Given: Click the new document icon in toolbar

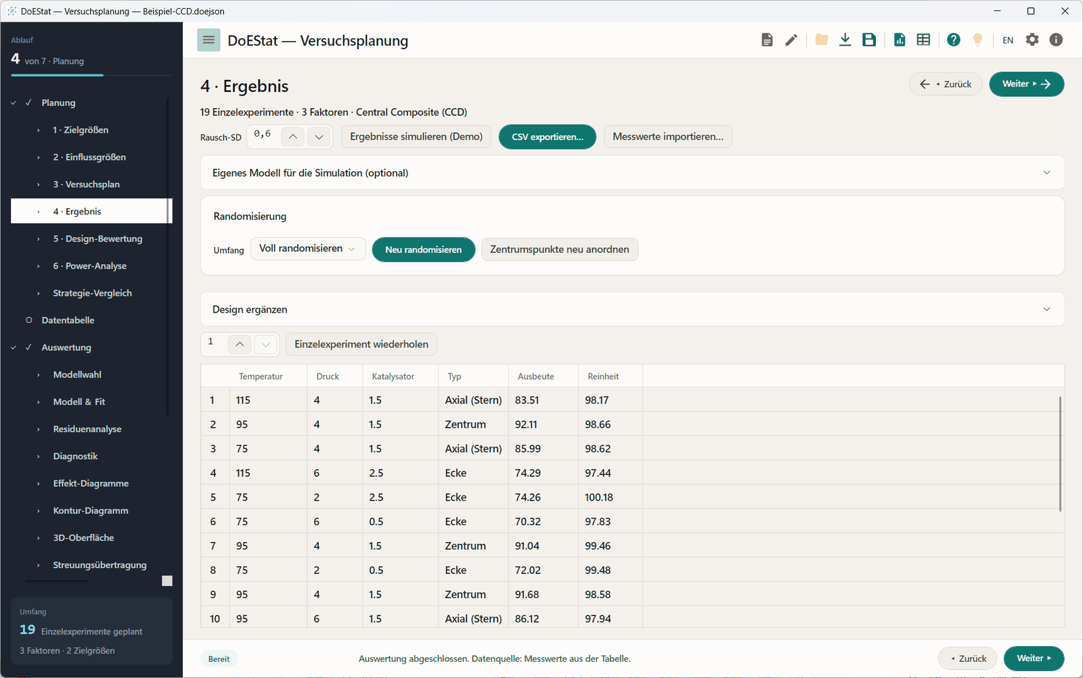Looking at the screenshot, I should (x=767, y=40).
